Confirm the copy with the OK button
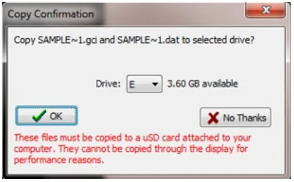The height and width of the screenshot is (182, 294). coord(46,116)
